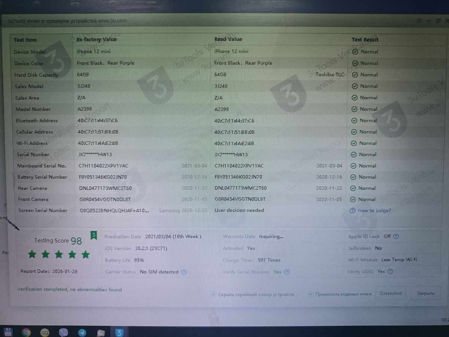
Task: Click help icon next to Verify UDID
Action: pyautogui.click(x=390, y=271)
